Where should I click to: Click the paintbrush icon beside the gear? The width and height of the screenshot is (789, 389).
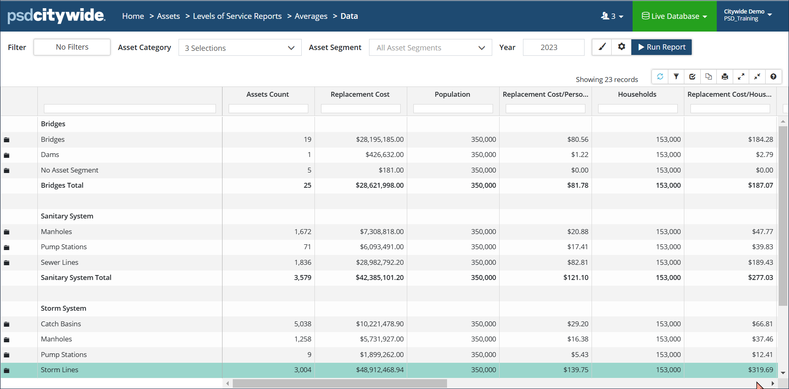point(602,47)
